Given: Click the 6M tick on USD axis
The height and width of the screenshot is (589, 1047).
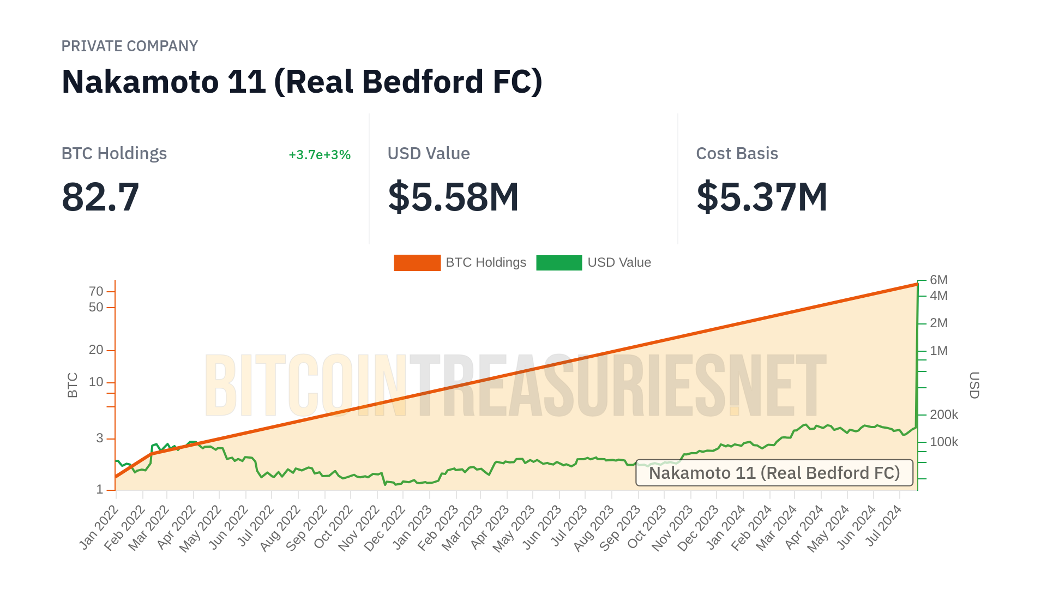Looking at the screenshot, I should click(x=938, y=280).
